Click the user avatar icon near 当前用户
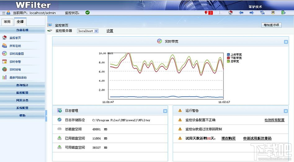Image resolution: width=294 pixels, height=162 pixels. pyautogui.click(x=8, y=13)
